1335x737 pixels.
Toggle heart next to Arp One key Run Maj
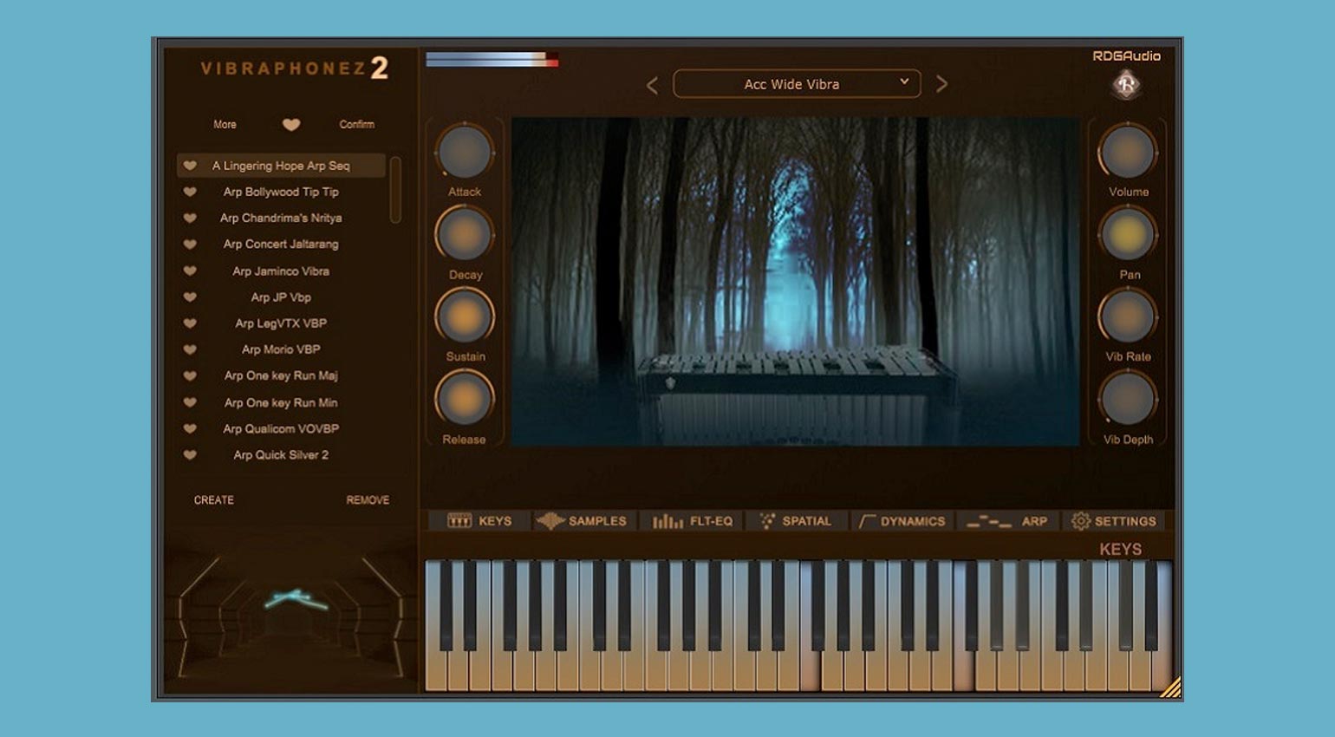[x=190, y=375]
